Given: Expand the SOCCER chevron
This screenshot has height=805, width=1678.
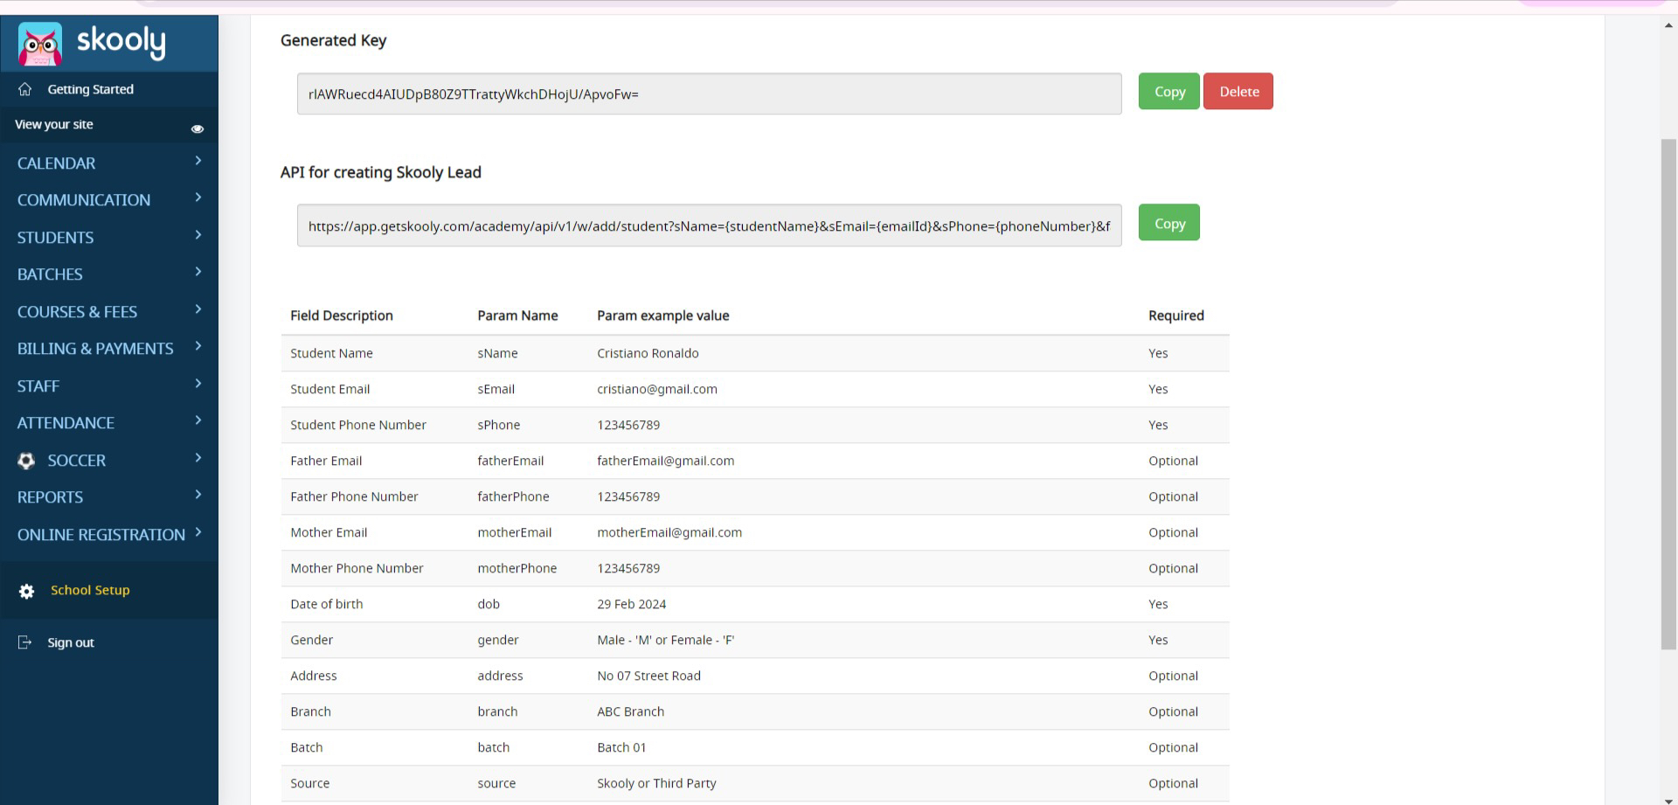Looking at the screenshot, I should point(198,458).
